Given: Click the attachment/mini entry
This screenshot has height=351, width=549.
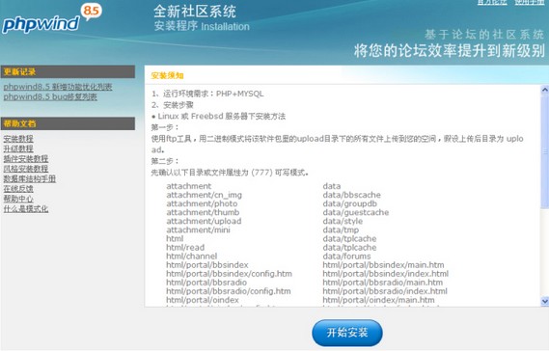Looking at the screenshot, I should click(198, 229).
